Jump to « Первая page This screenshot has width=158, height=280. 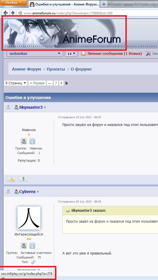[x=37, y=83]
